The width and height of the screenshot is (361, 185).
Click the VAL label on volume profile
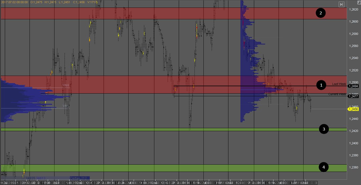[66, 106]
